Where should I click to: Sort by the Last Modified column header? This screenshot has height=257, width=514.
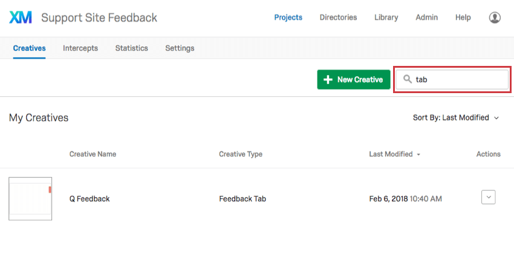tap(394, 154)
